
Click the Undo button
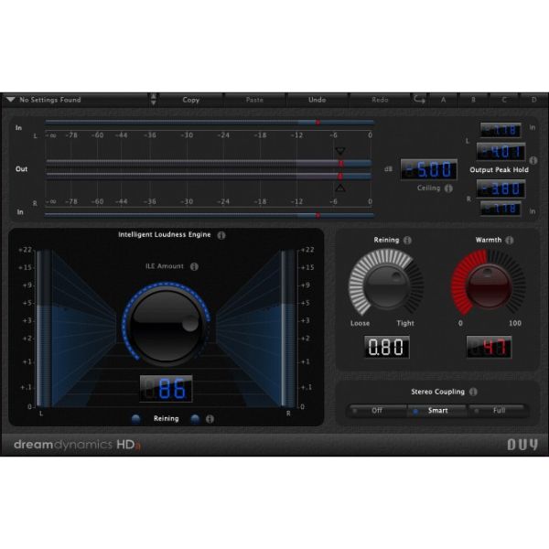[318, 100]
